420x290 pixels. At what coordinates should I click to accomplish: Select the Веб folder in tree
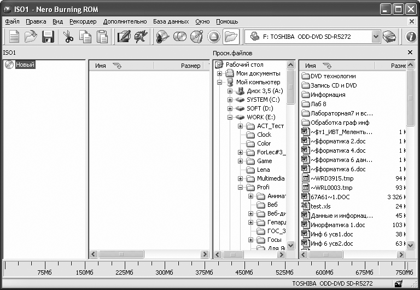click(x=272, y=205)
